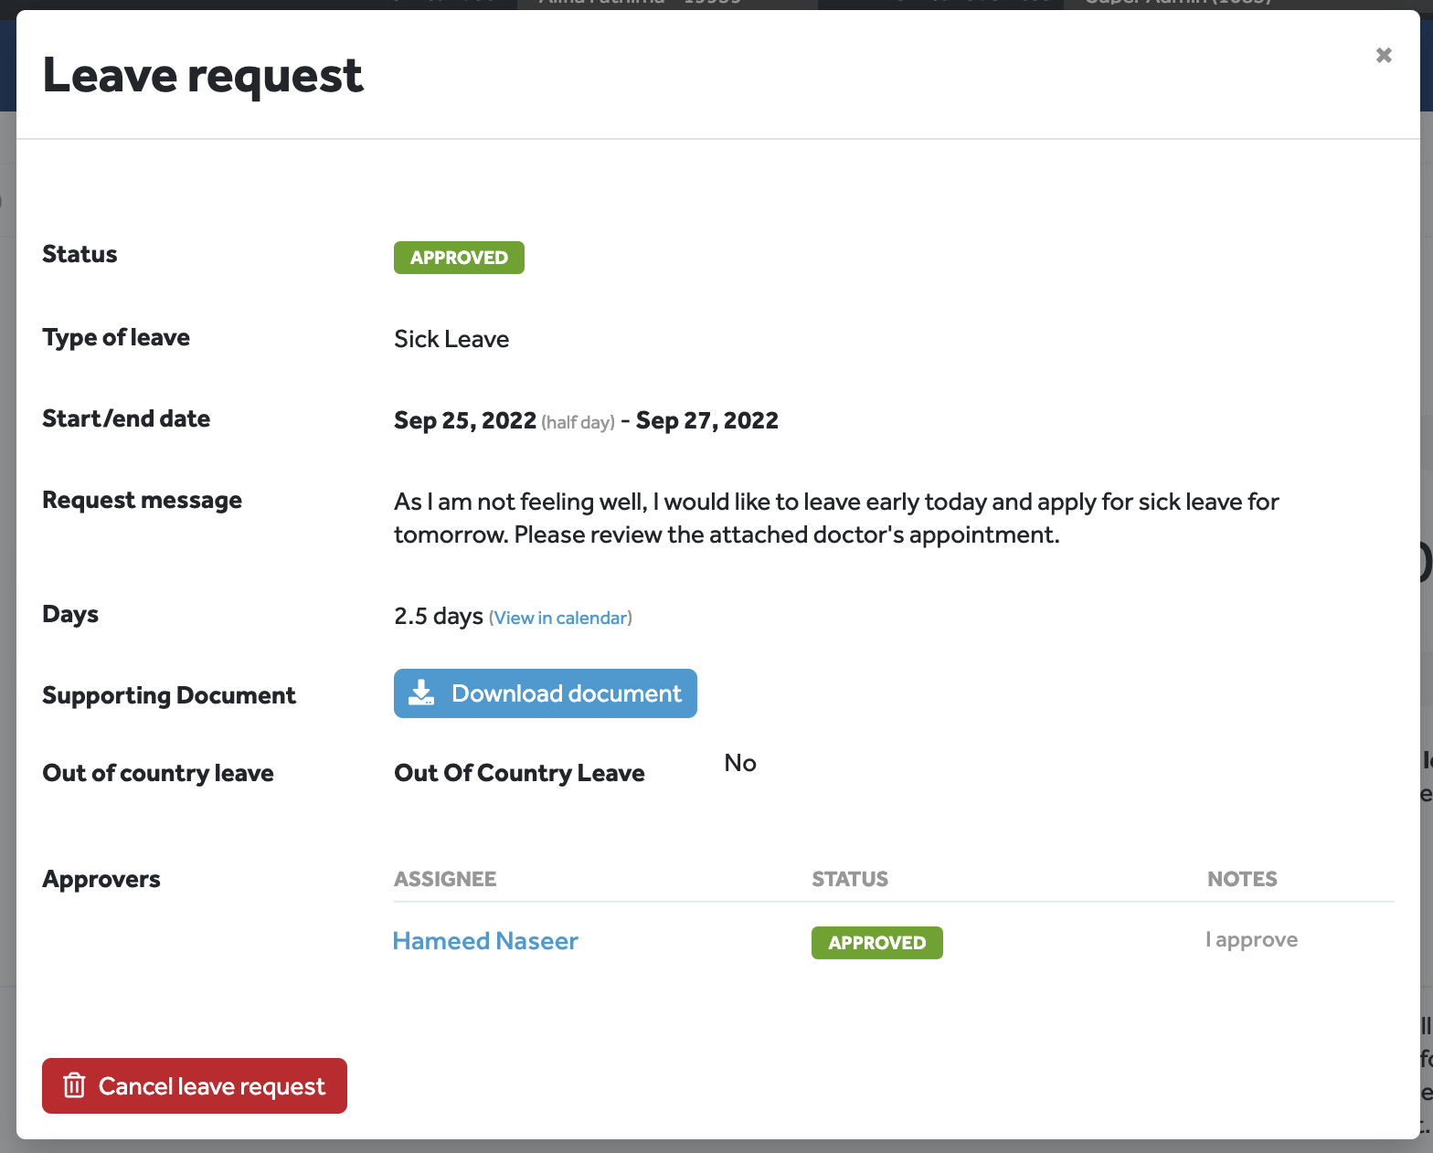
Task: Click the ASSIGNEE column header
Action: [x=445, y=879]
